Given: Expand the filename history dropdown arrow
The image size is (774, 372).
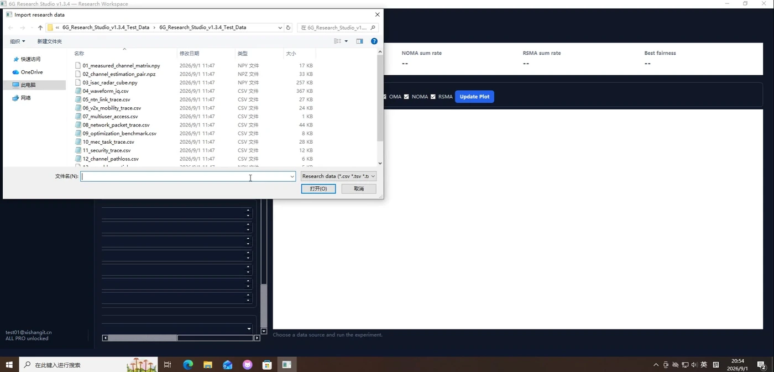Looking at the screenshot, I should pyautogui.click(x=292, y=177).
